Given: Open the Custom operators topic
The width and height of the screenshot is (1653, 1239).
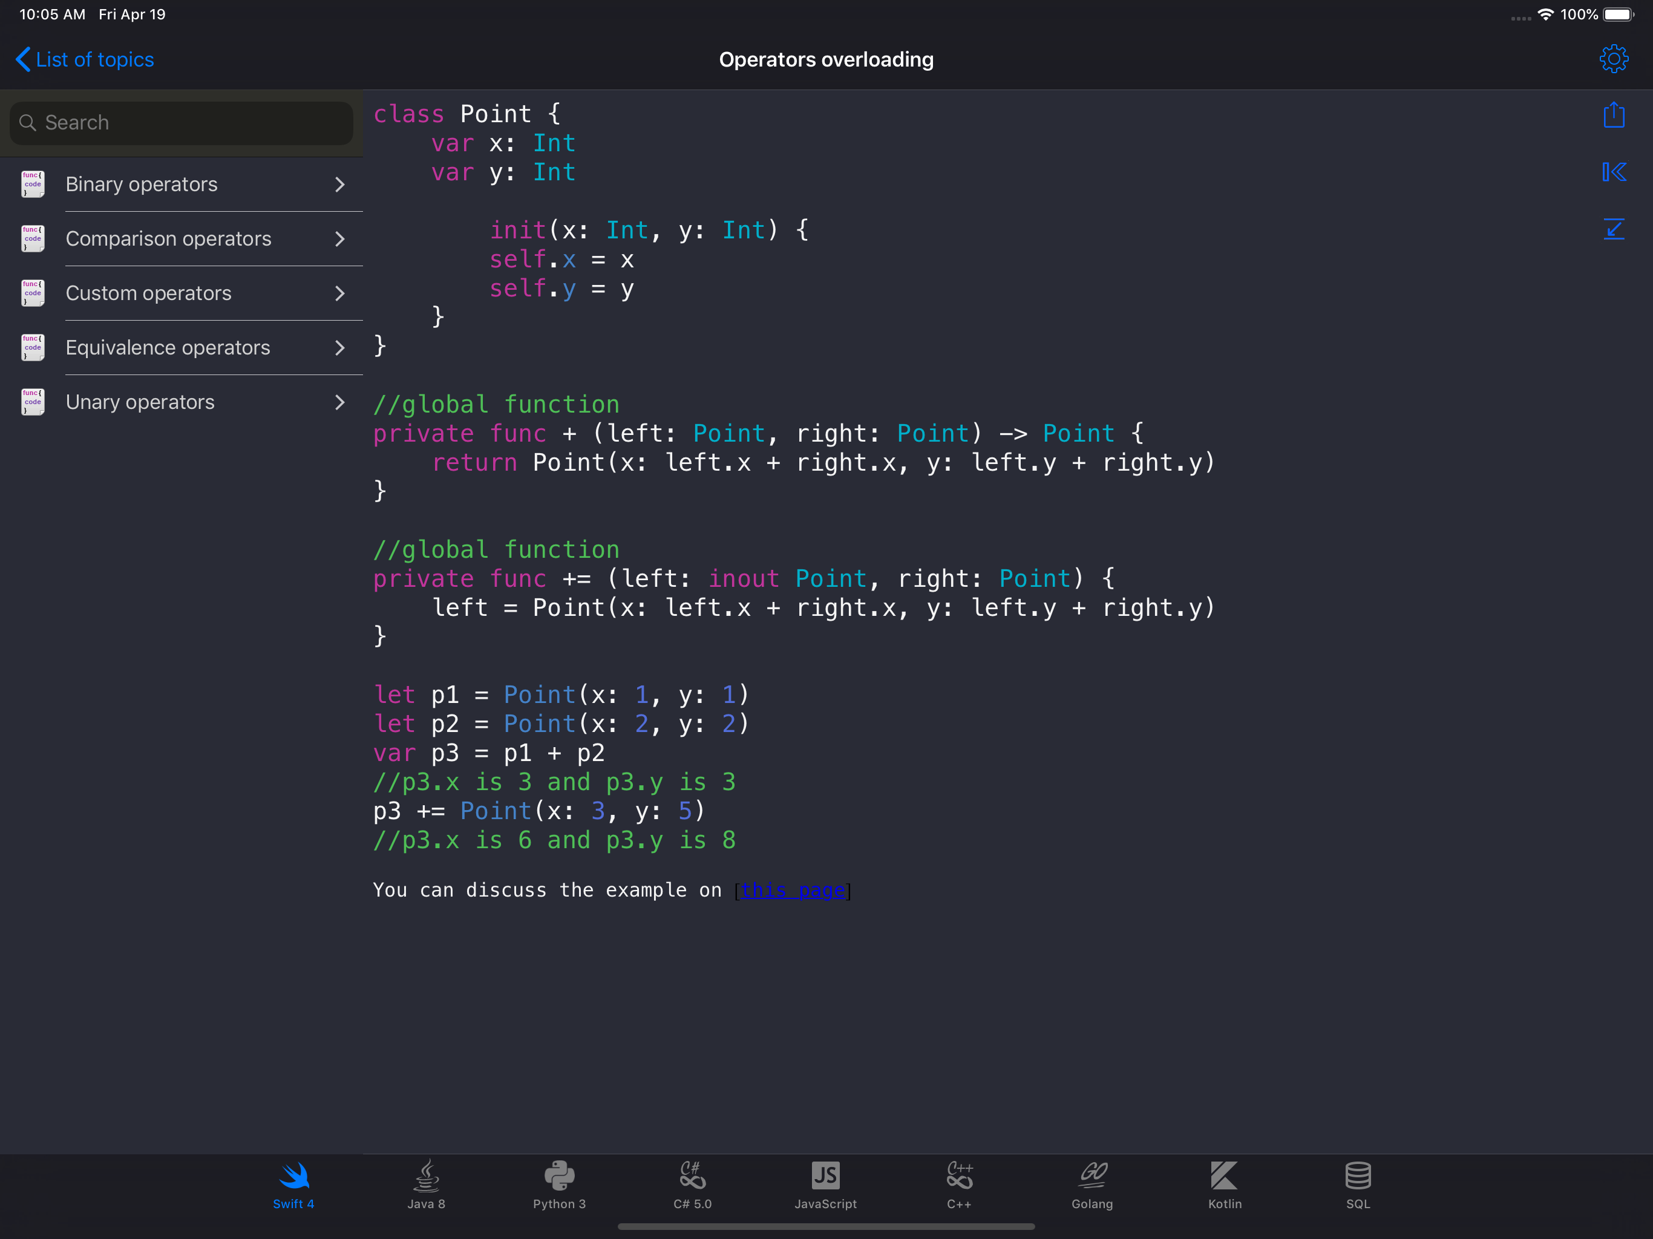Looking at the screenshot, I should coord(149,293).
